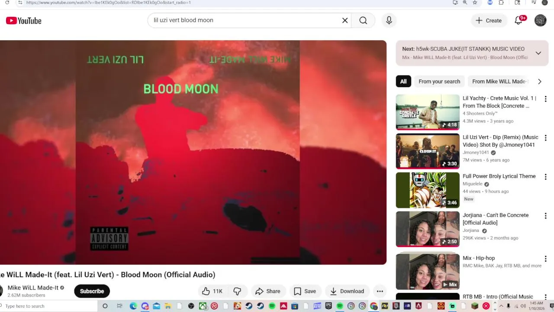Open the YouTube home logo
This screenshot has width=554, height=312.
(x=24, y=20)
